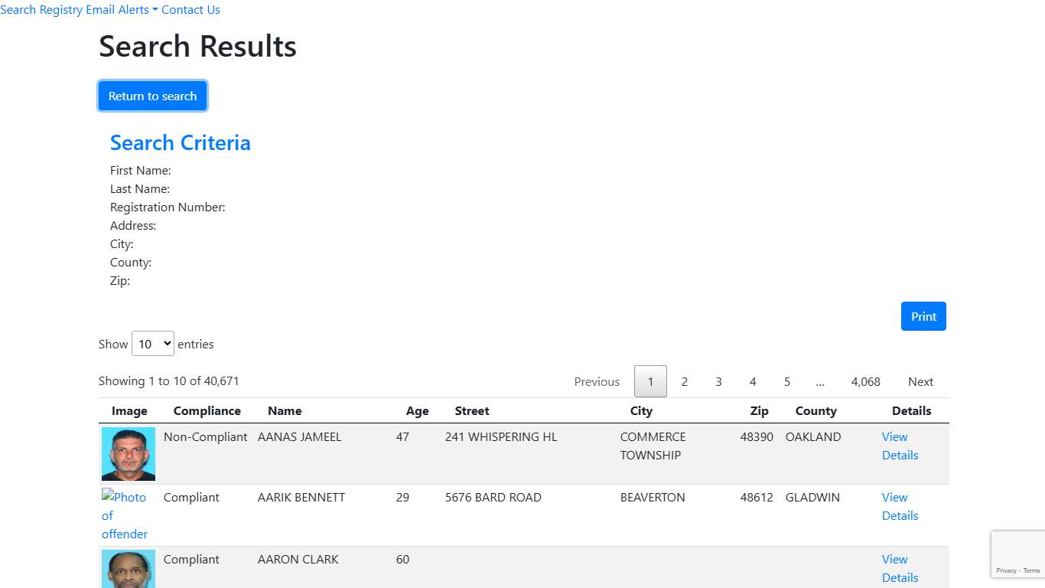
Task: Sort results by the Zip column
Action: [x=759, y=411]
